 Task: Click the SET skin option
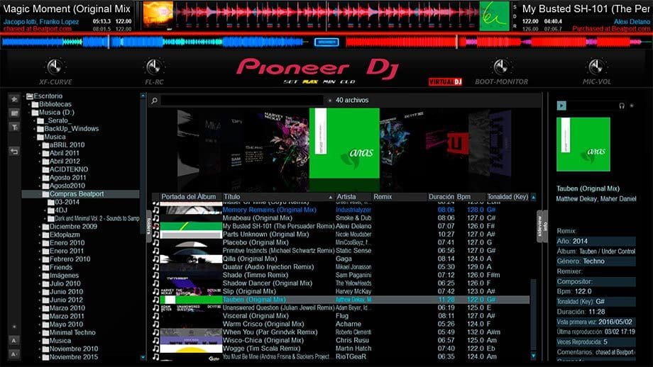(290, 82)
